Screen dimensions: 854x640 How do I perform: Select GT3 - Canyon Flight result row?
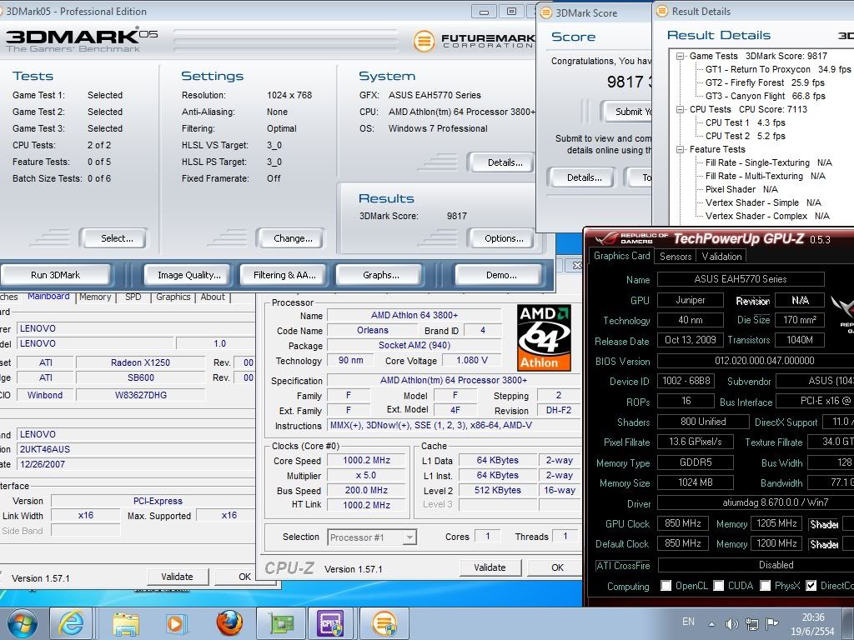pyautogui.click(x=766, y=96)
